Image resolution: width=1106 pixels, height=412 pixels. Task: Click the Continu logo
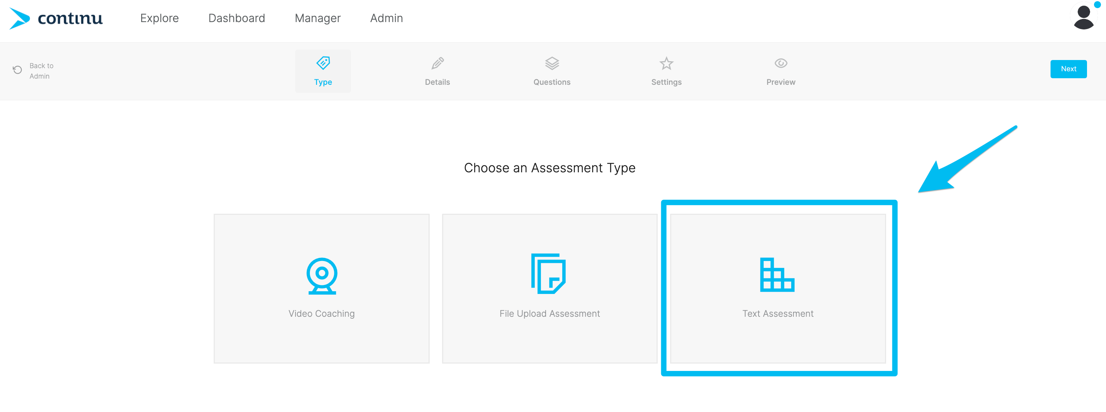(x=56, y=19)
